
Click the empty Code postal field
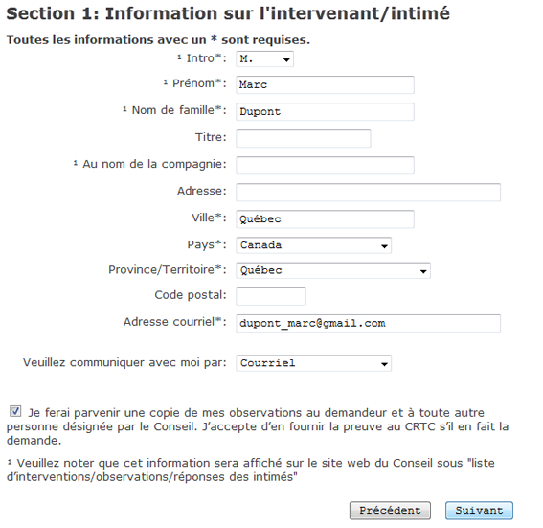click(x=271, y=296)
